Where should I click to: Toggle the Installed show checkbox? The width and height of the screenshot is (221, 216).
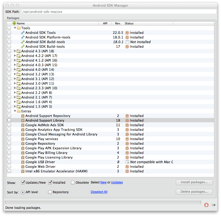pos(50,182)
